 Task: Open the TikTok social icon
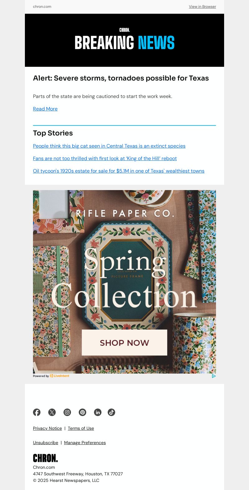pyautogui.click(x=111, y=412)
